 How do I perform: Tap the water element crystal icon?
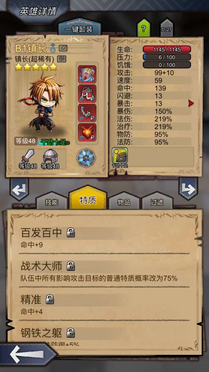tap(86, 158)
